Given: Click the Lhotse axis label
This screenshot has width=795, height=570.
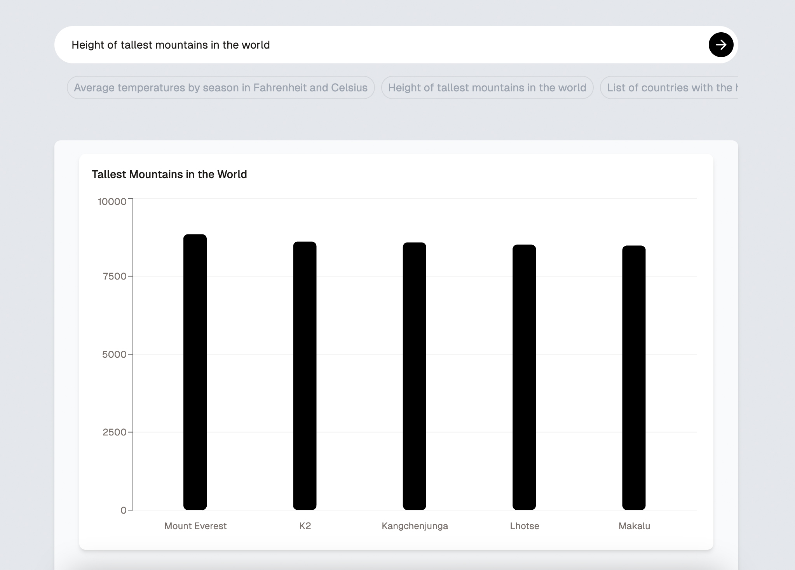Looking at the screenshot, I should (525, 526).
